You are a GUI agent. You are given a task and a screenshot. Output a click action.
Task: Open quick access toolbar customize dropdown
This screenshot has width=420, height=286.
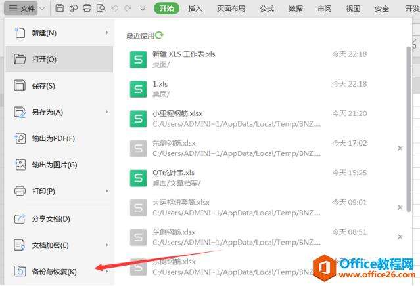[x=143, y=9]
